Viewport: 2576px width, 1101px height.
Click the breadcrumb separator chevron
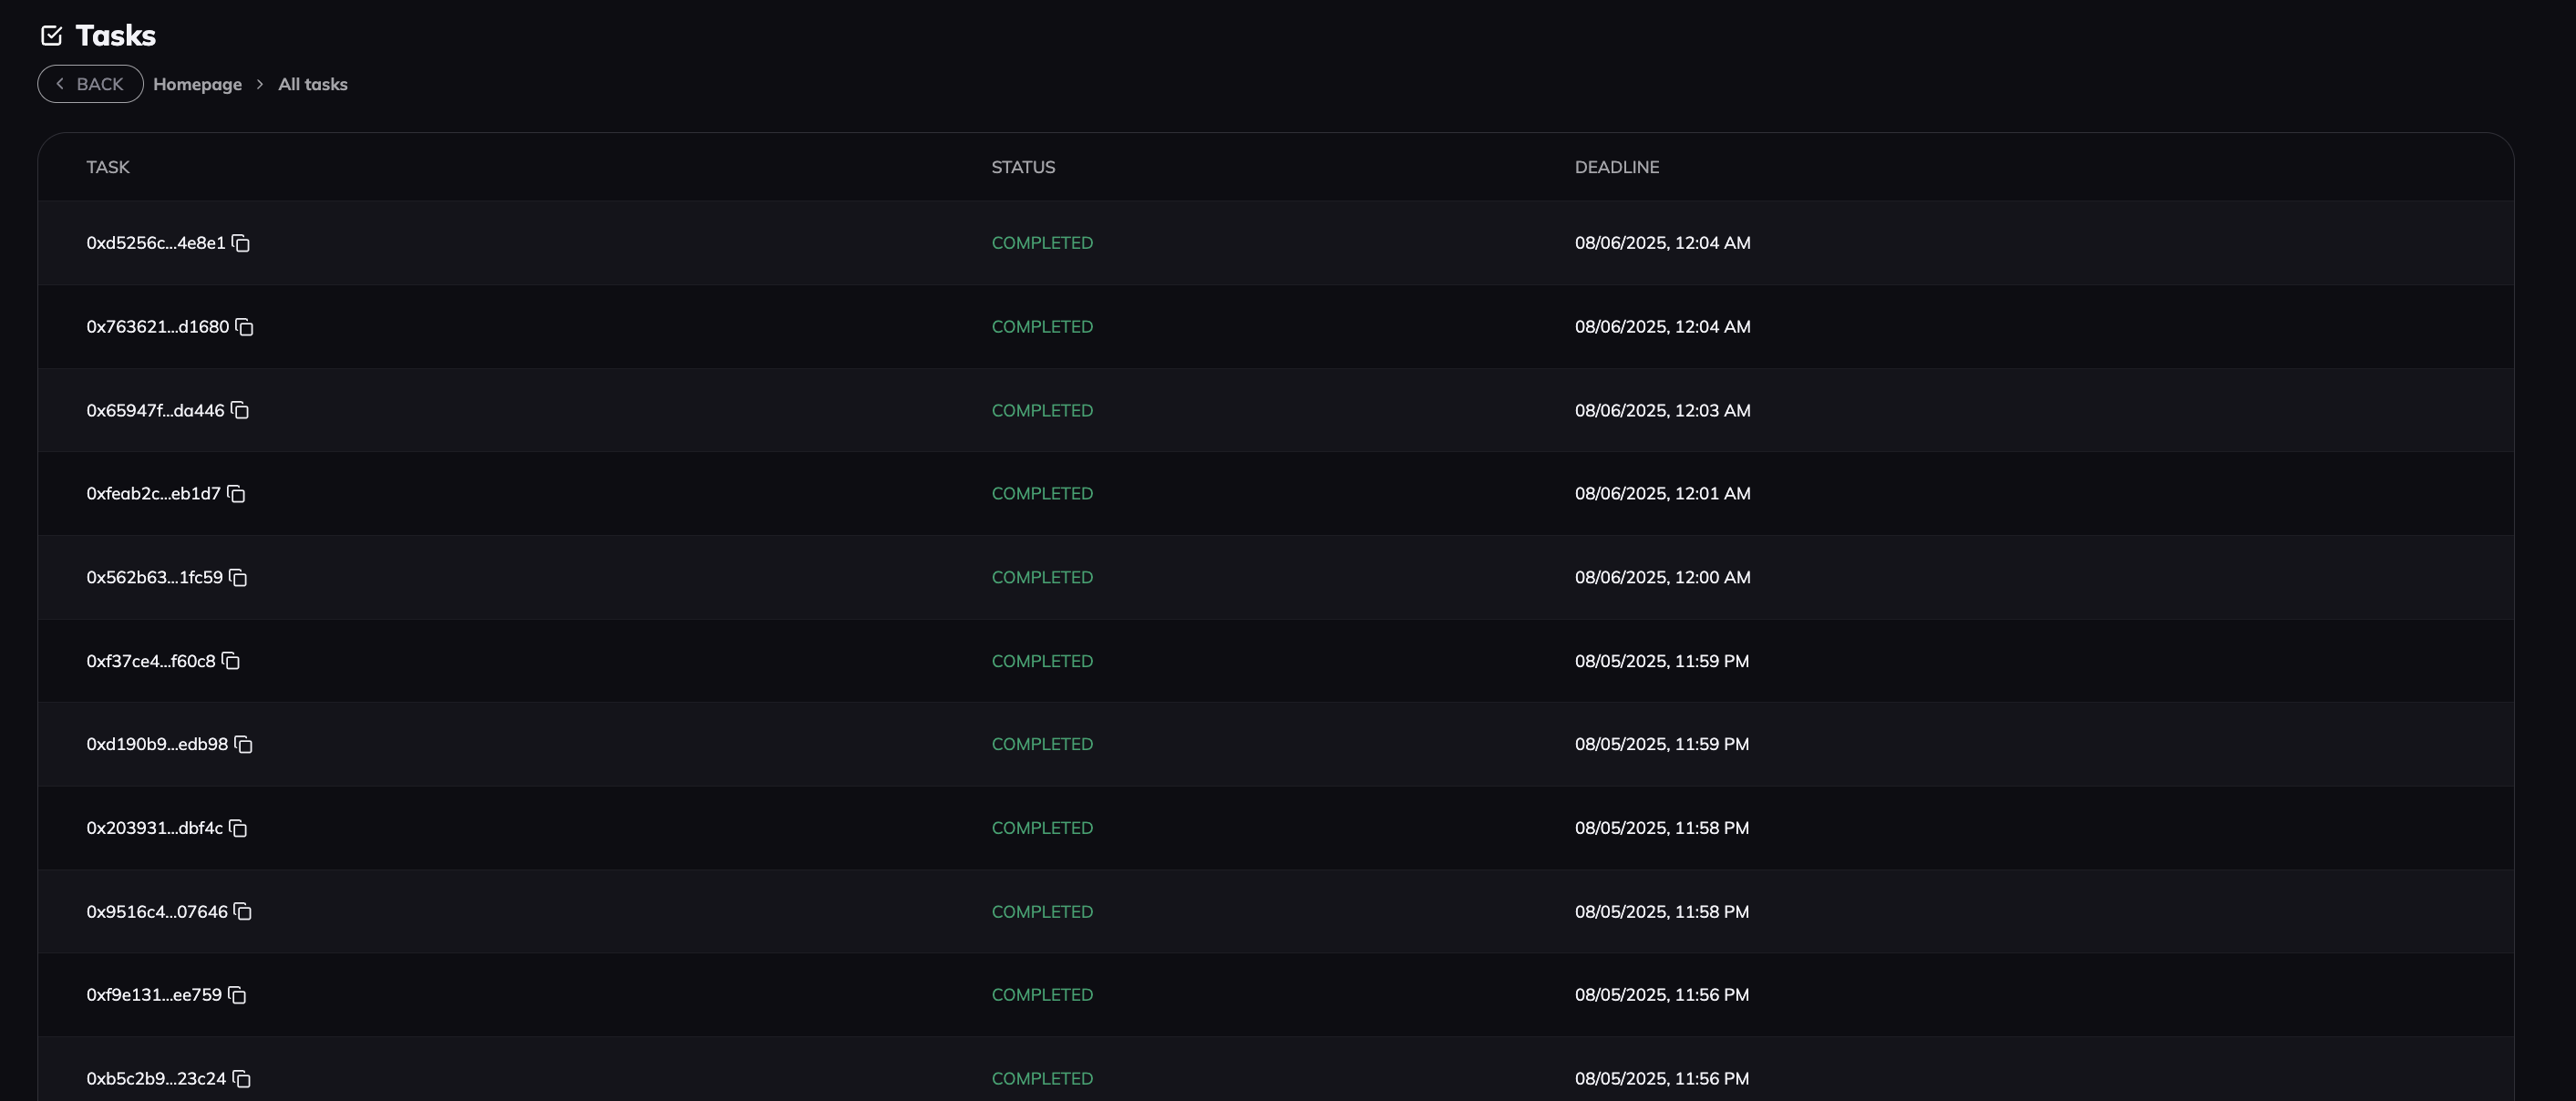tap(260, 84)
